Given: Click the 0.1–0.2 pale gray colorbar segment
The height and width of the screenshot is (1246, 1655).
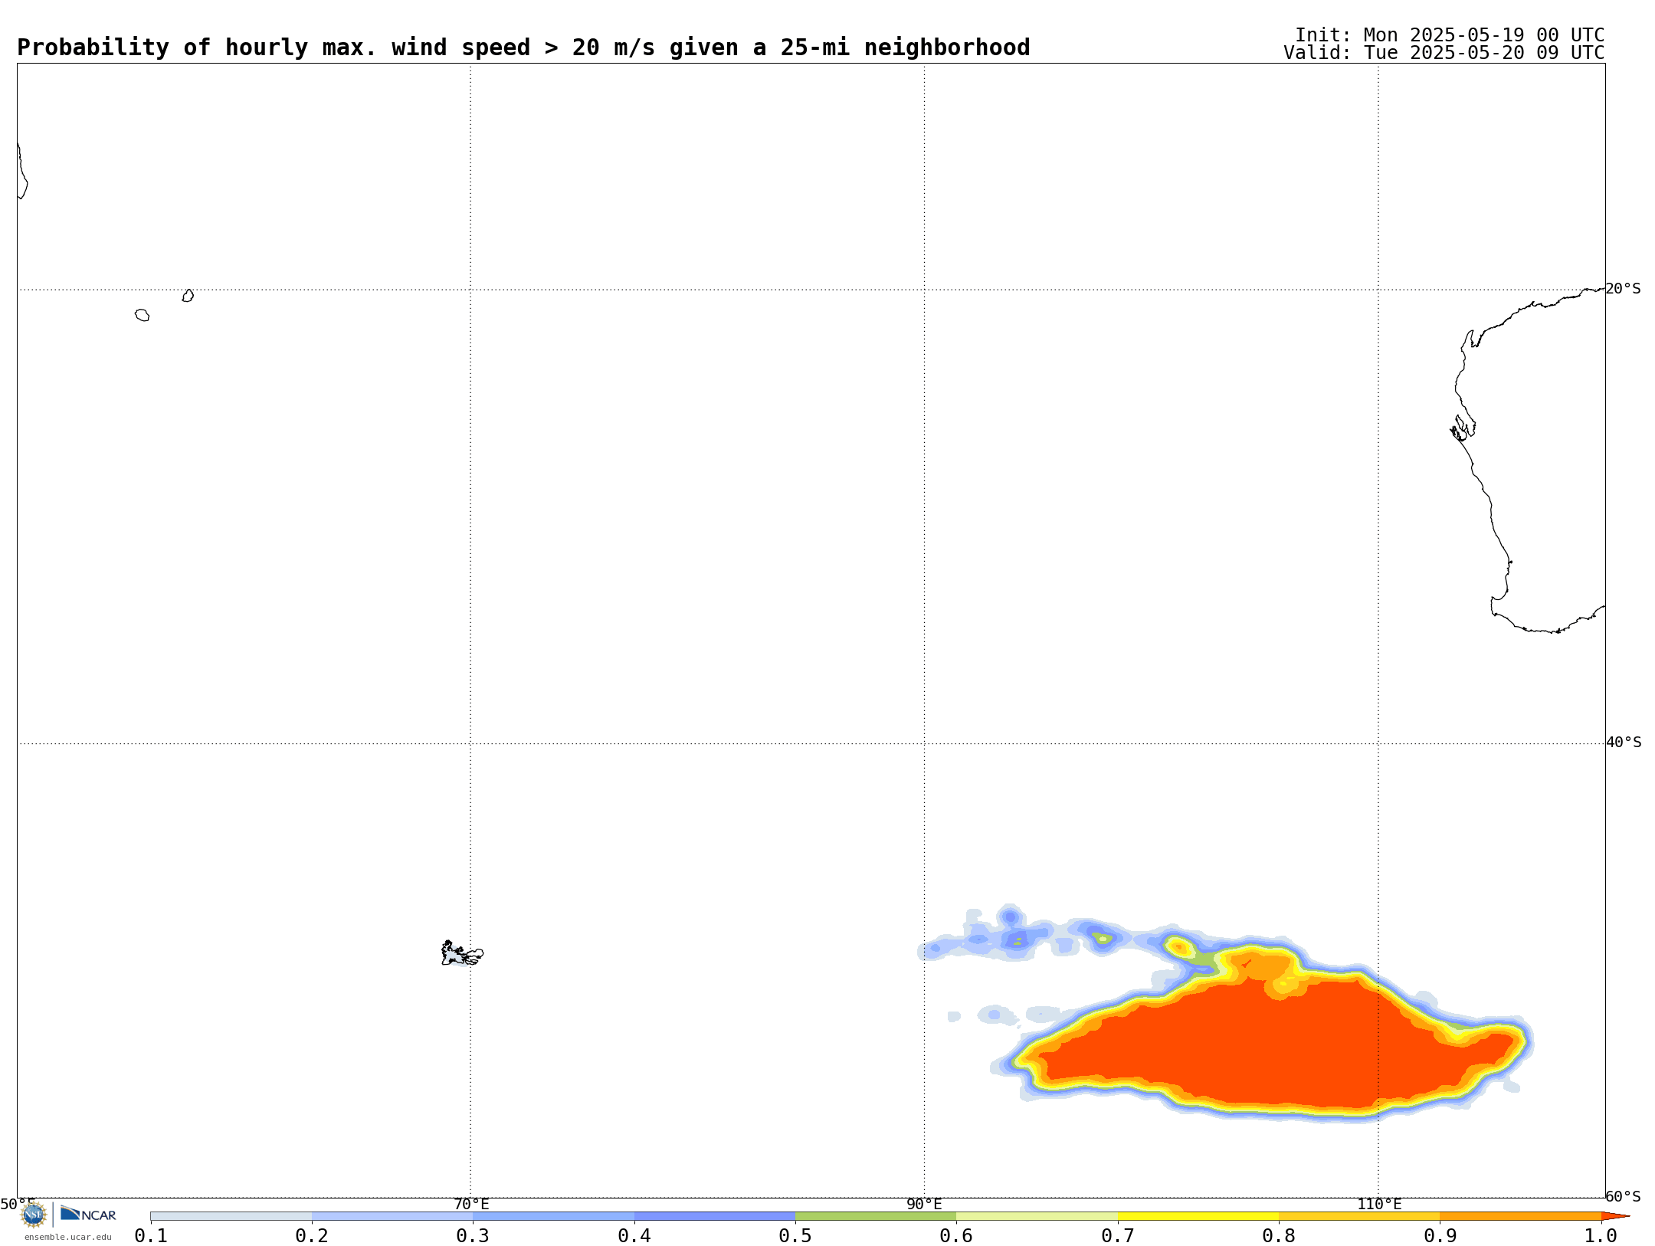Looking at the screenshot, I should (231, 1216).
